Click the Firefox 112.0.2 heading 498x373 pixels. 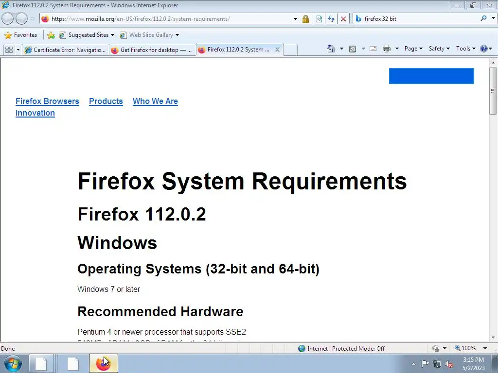(x=142, y=214)
